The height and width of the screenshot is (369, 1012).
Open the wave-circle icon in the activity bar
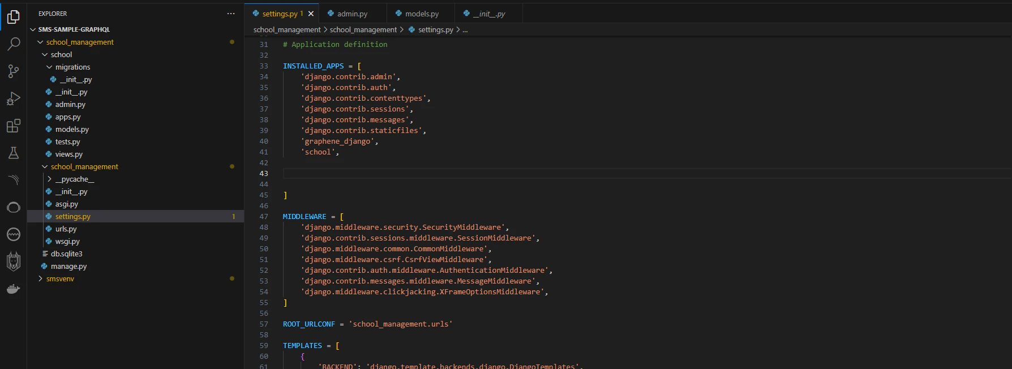[x=14, y=234]
